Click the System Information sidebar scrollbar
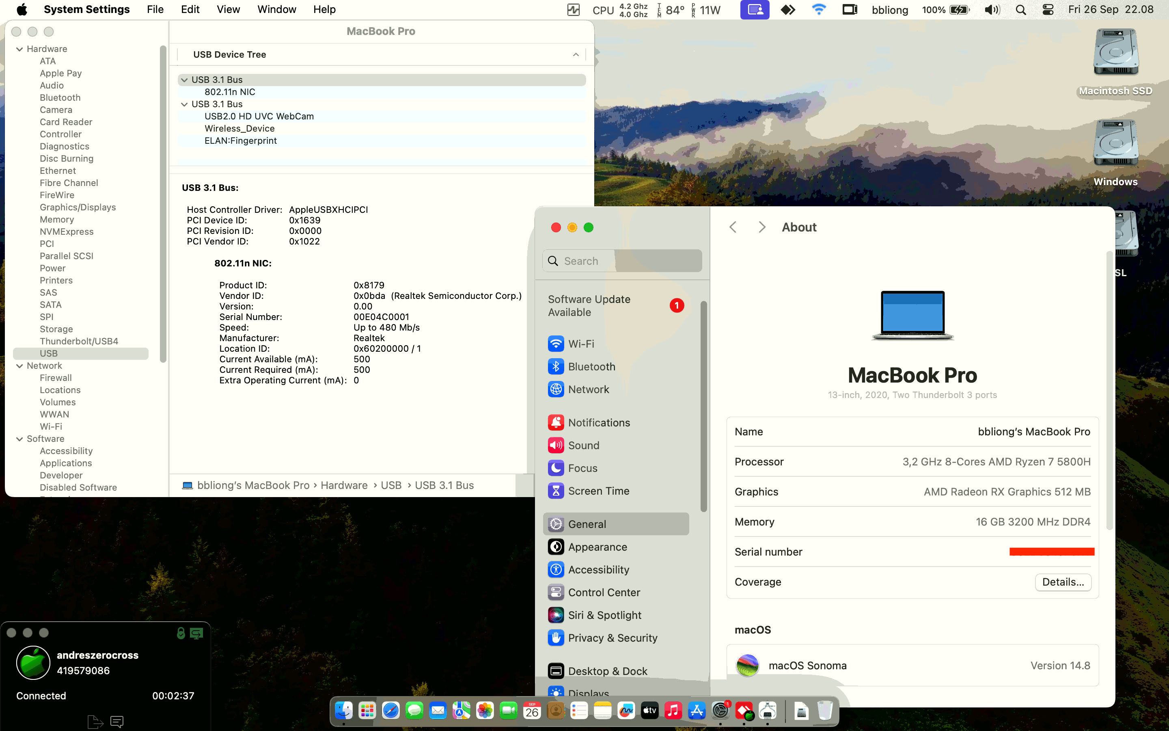Viewport: 1169px width, 731px height. pyautogui.click(x=163, y=203)
